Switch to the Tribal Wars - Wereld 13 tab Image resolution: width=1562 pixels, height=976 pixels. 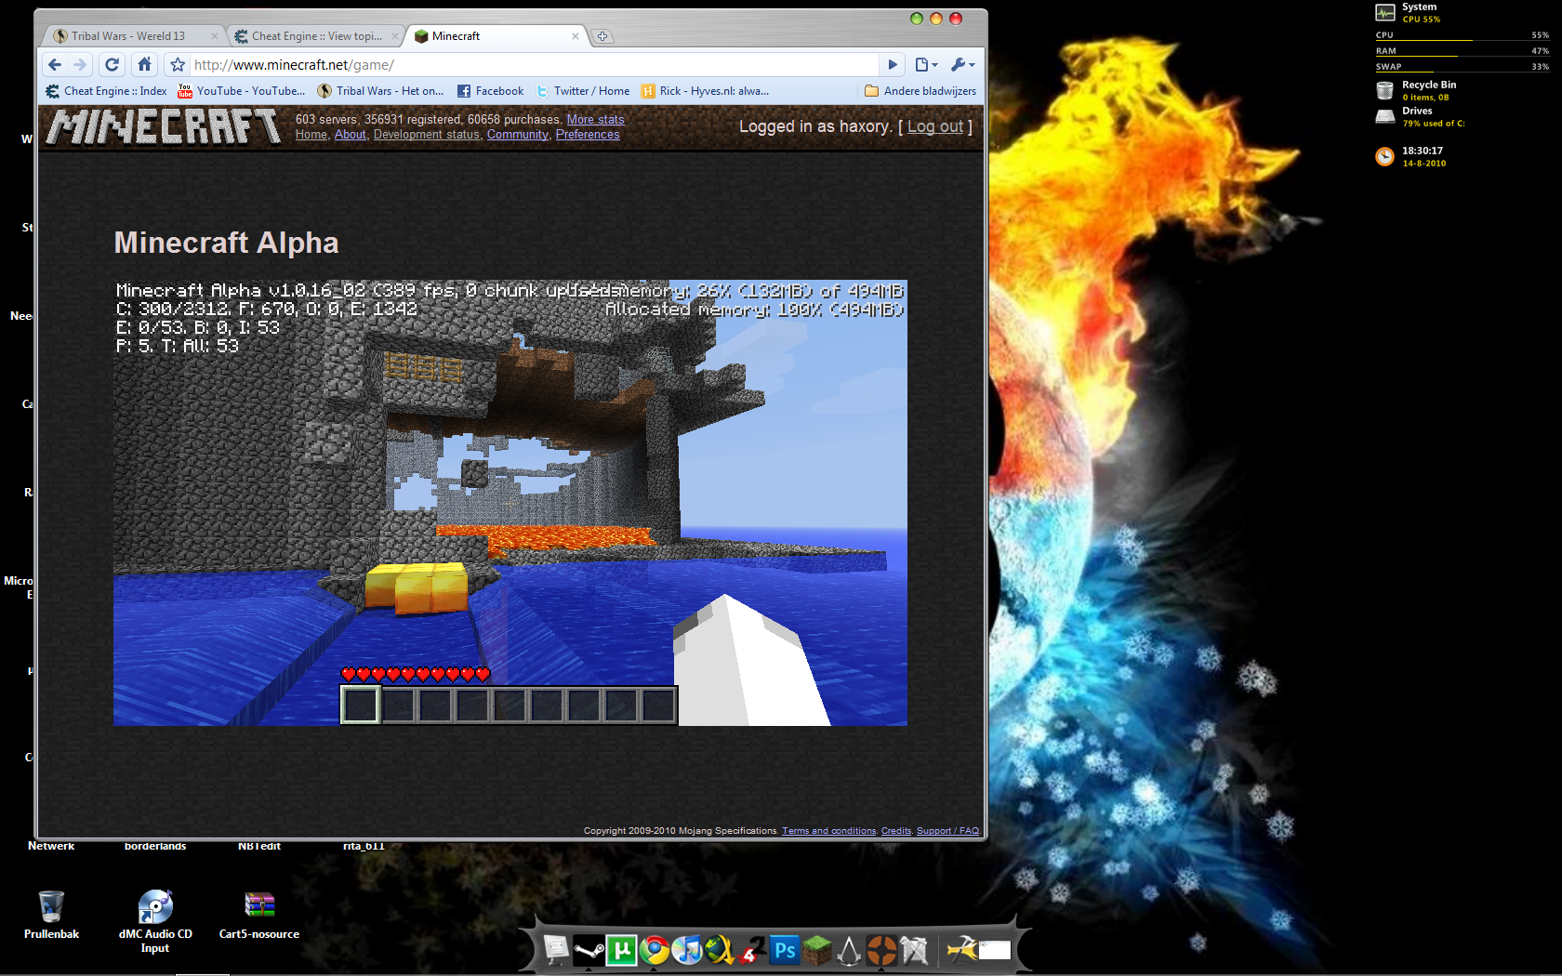[128, 36]
